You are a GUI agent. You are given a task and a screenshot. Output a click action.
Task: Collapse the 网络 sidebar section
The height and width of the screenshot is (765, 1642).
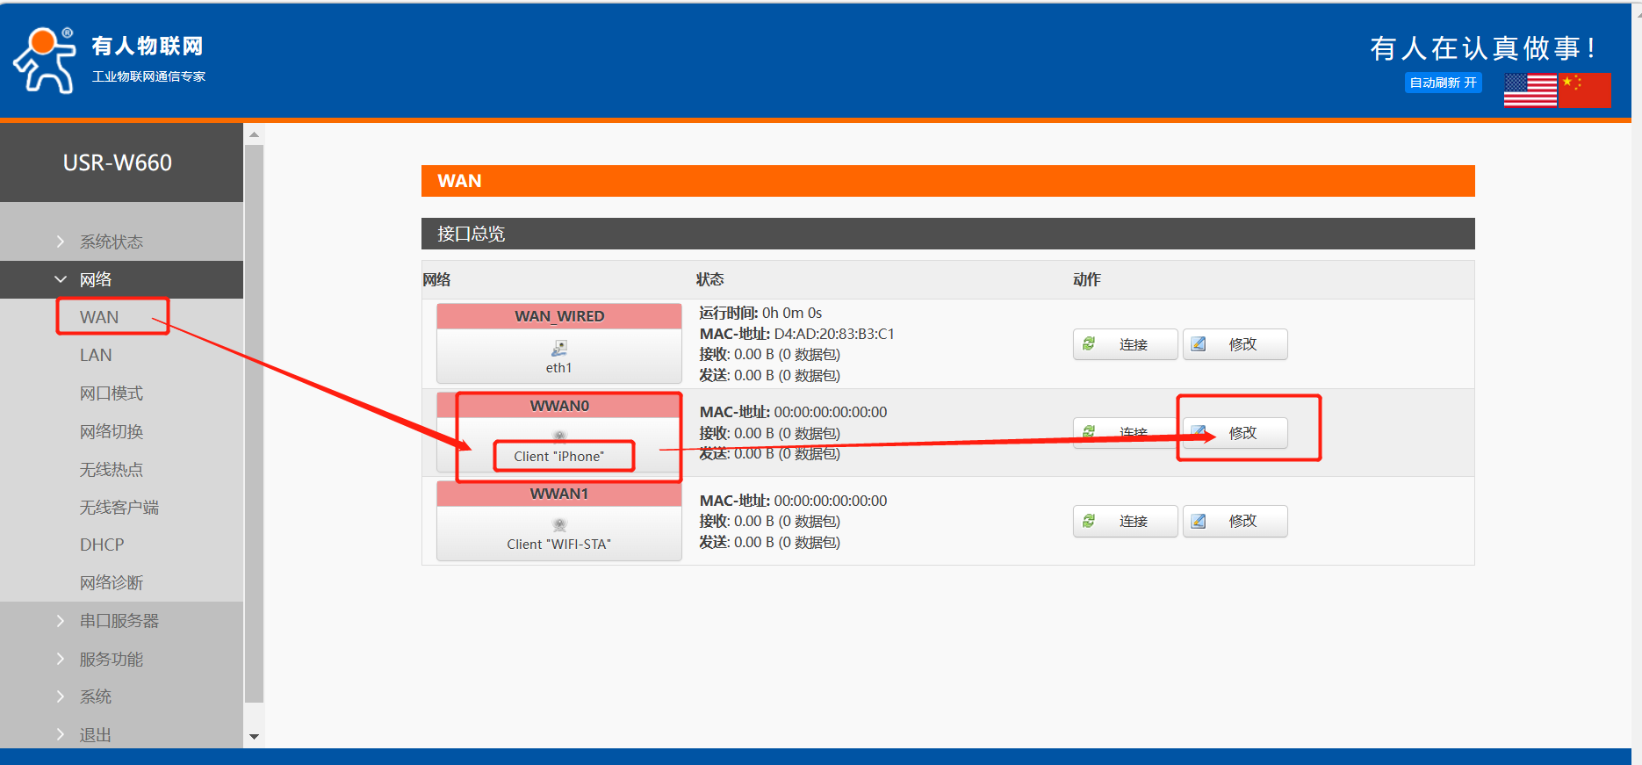point(96,279)
